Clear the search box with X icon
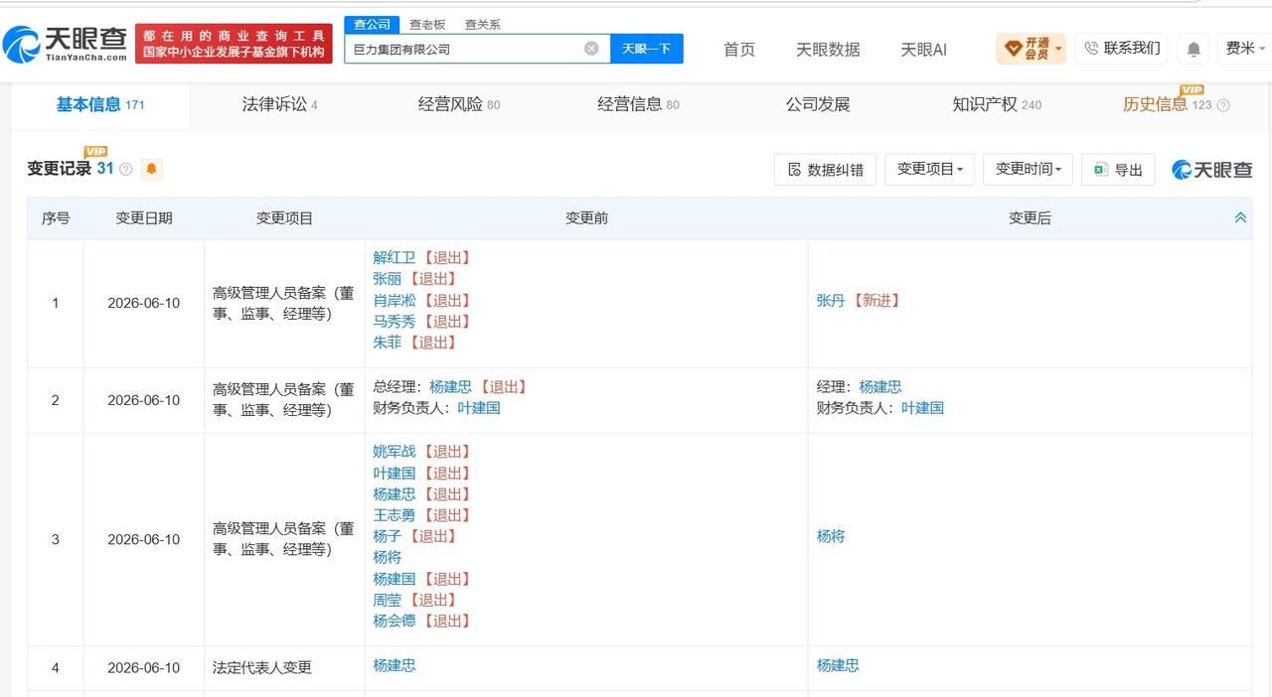Viewport: 1272px width, 697px height. 591,48
